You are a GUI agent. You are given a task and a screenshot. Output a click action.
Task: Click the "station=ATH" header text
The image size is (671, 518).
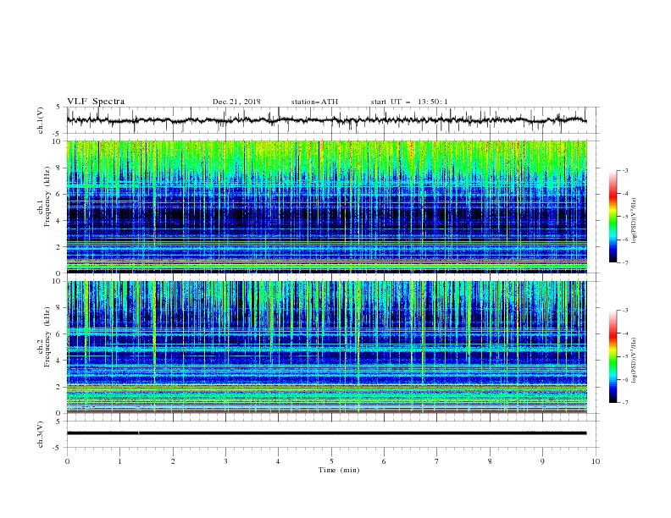(314, 102)
